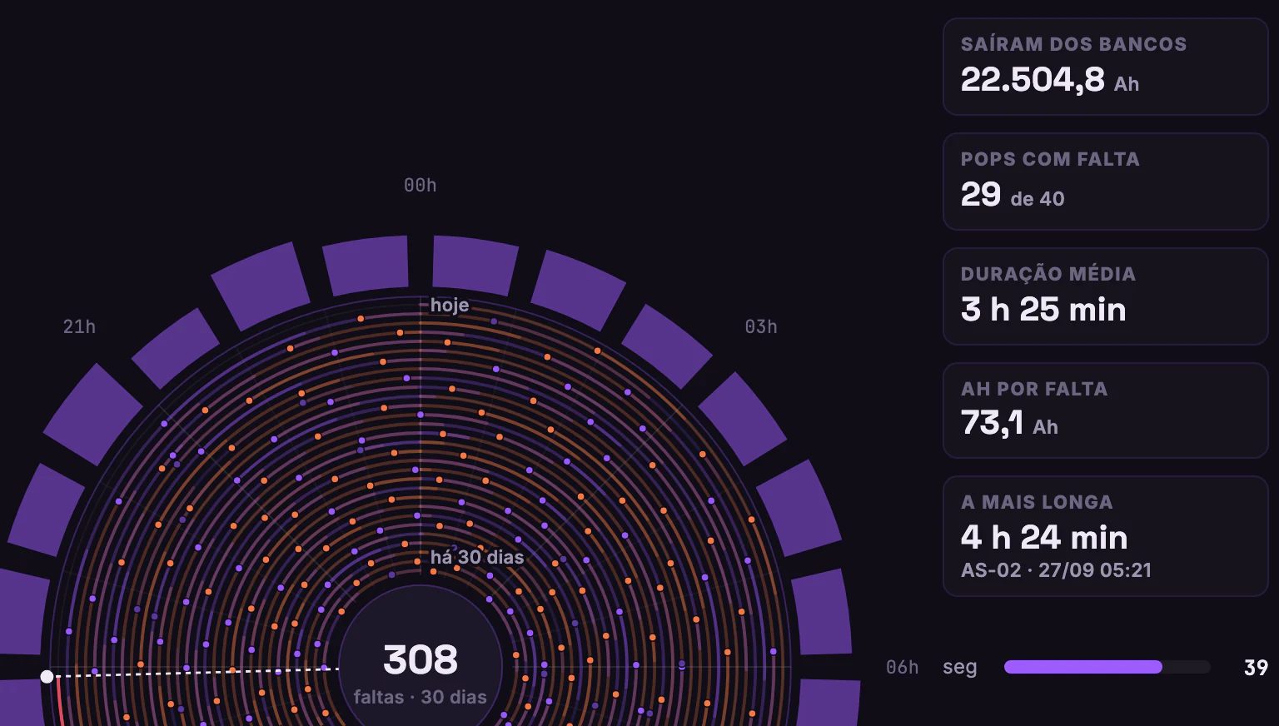Click the 00h hour label on the dial
Screen dimensions: 1279x726
coord(421,186)
